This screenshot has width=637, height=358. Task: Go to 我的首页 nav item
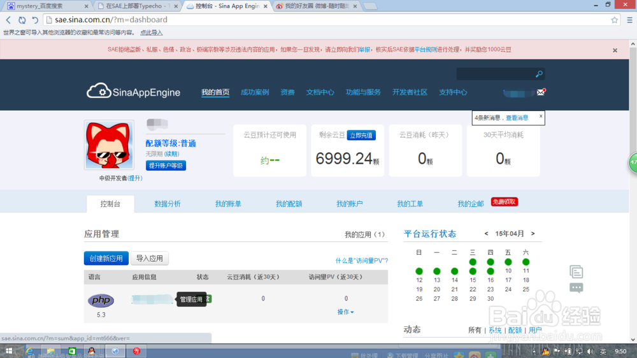point(215,92)
